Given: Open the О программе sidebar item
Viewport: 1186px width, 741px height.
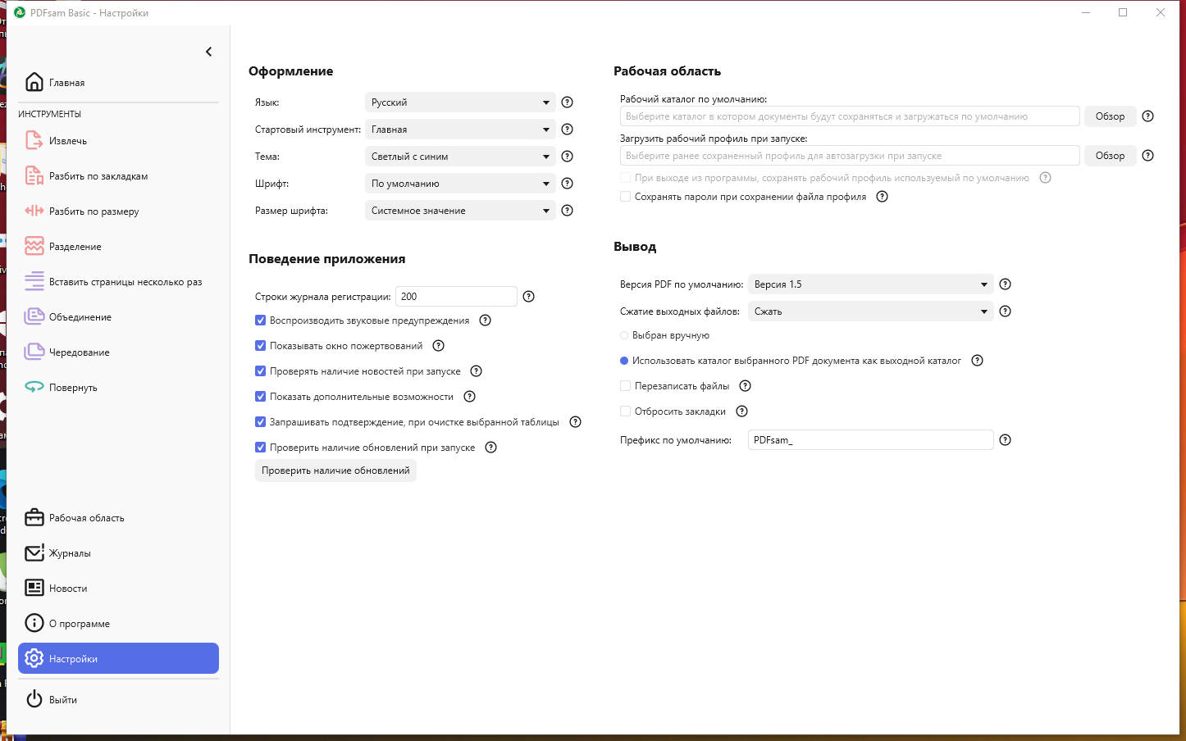Looking at the screenshot, I should tap(79, 624).
